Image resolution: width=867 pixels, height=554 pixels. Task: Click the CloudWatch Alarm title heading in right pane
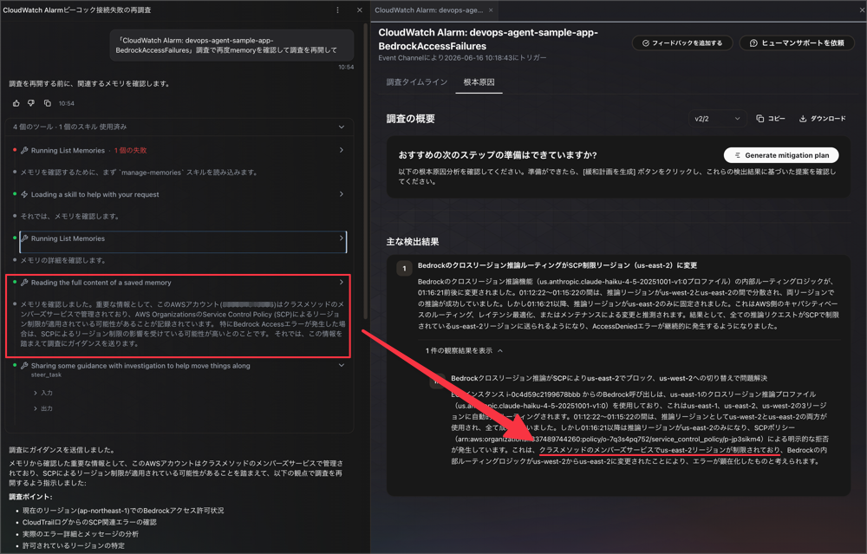coord(488,39)
